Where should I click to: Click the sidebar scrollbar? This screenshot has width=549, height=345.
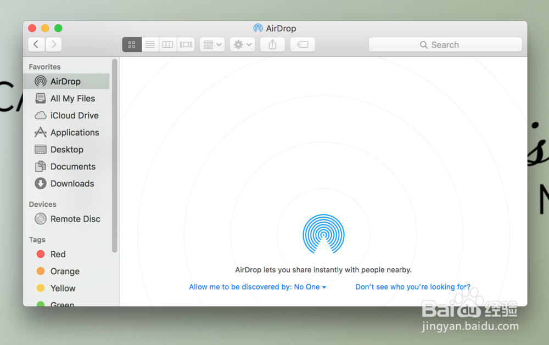point(115,156)
